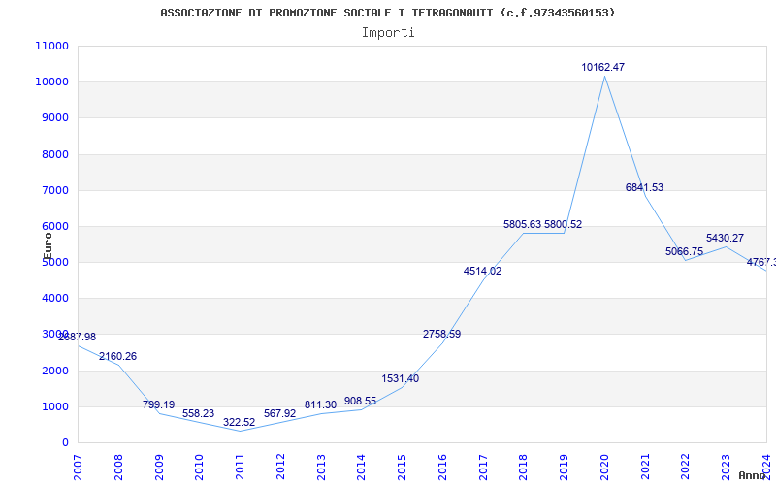This screenshot has height=485, width=776.
Task: Select the x-axis year 2019
Action: [565, 468]
